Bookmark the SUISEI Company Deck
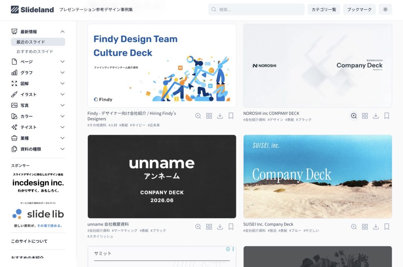 click(387, 226)
